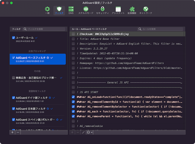Select the Homepage github rule row

[x=127, y=63]
